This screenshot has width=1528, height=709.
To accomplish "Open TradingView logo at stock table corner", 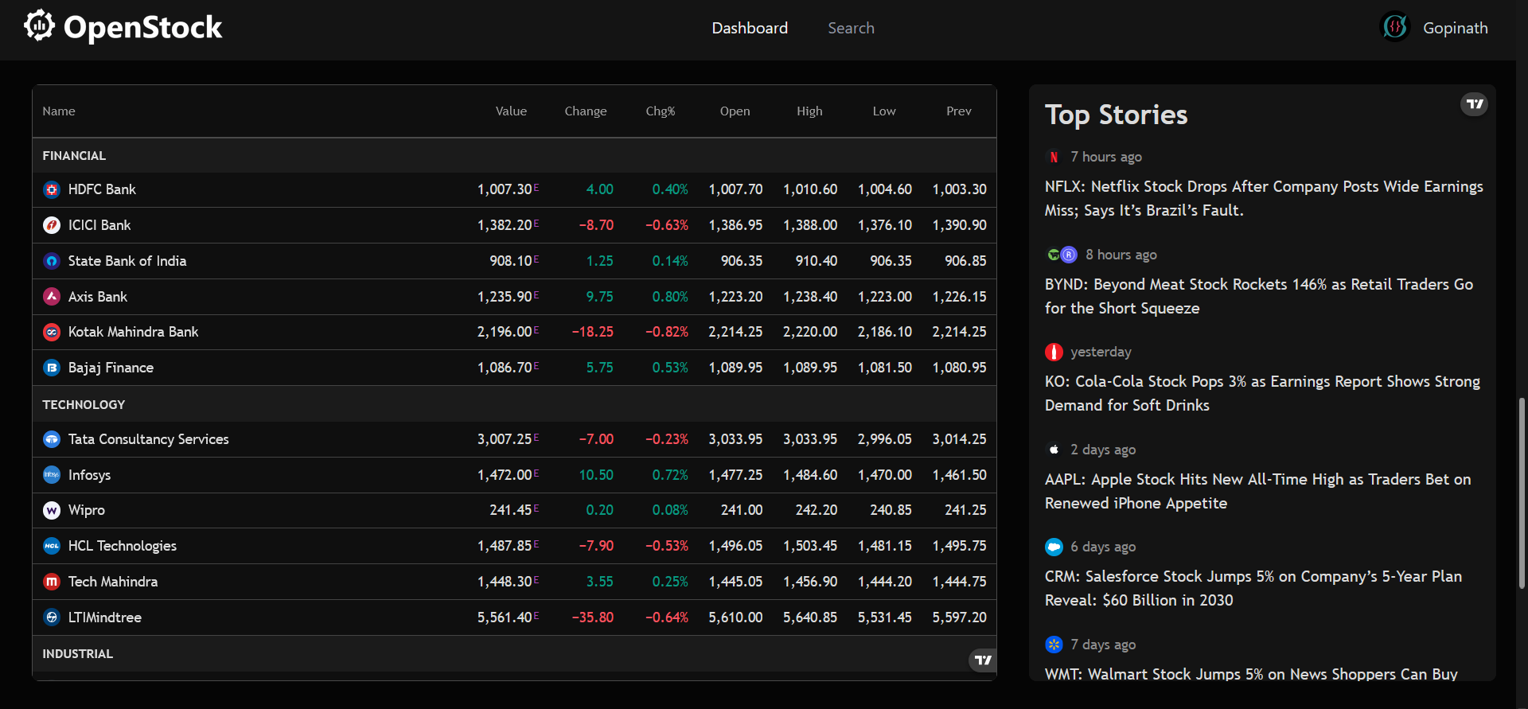I will pos(983,660).
